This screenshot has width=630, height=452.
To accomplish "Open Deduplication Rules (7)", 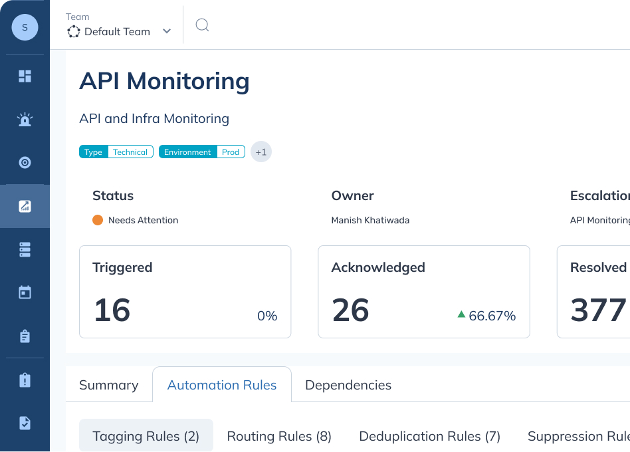I will coord(429,436).
